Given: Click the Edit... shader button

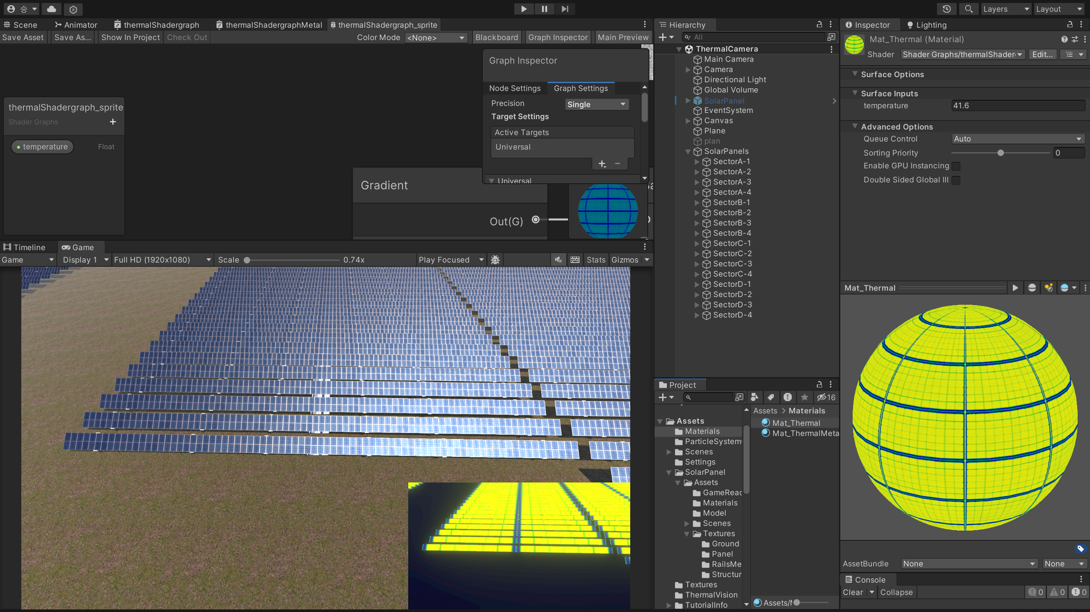Looking at the screenshot, I should [1042, 55].
